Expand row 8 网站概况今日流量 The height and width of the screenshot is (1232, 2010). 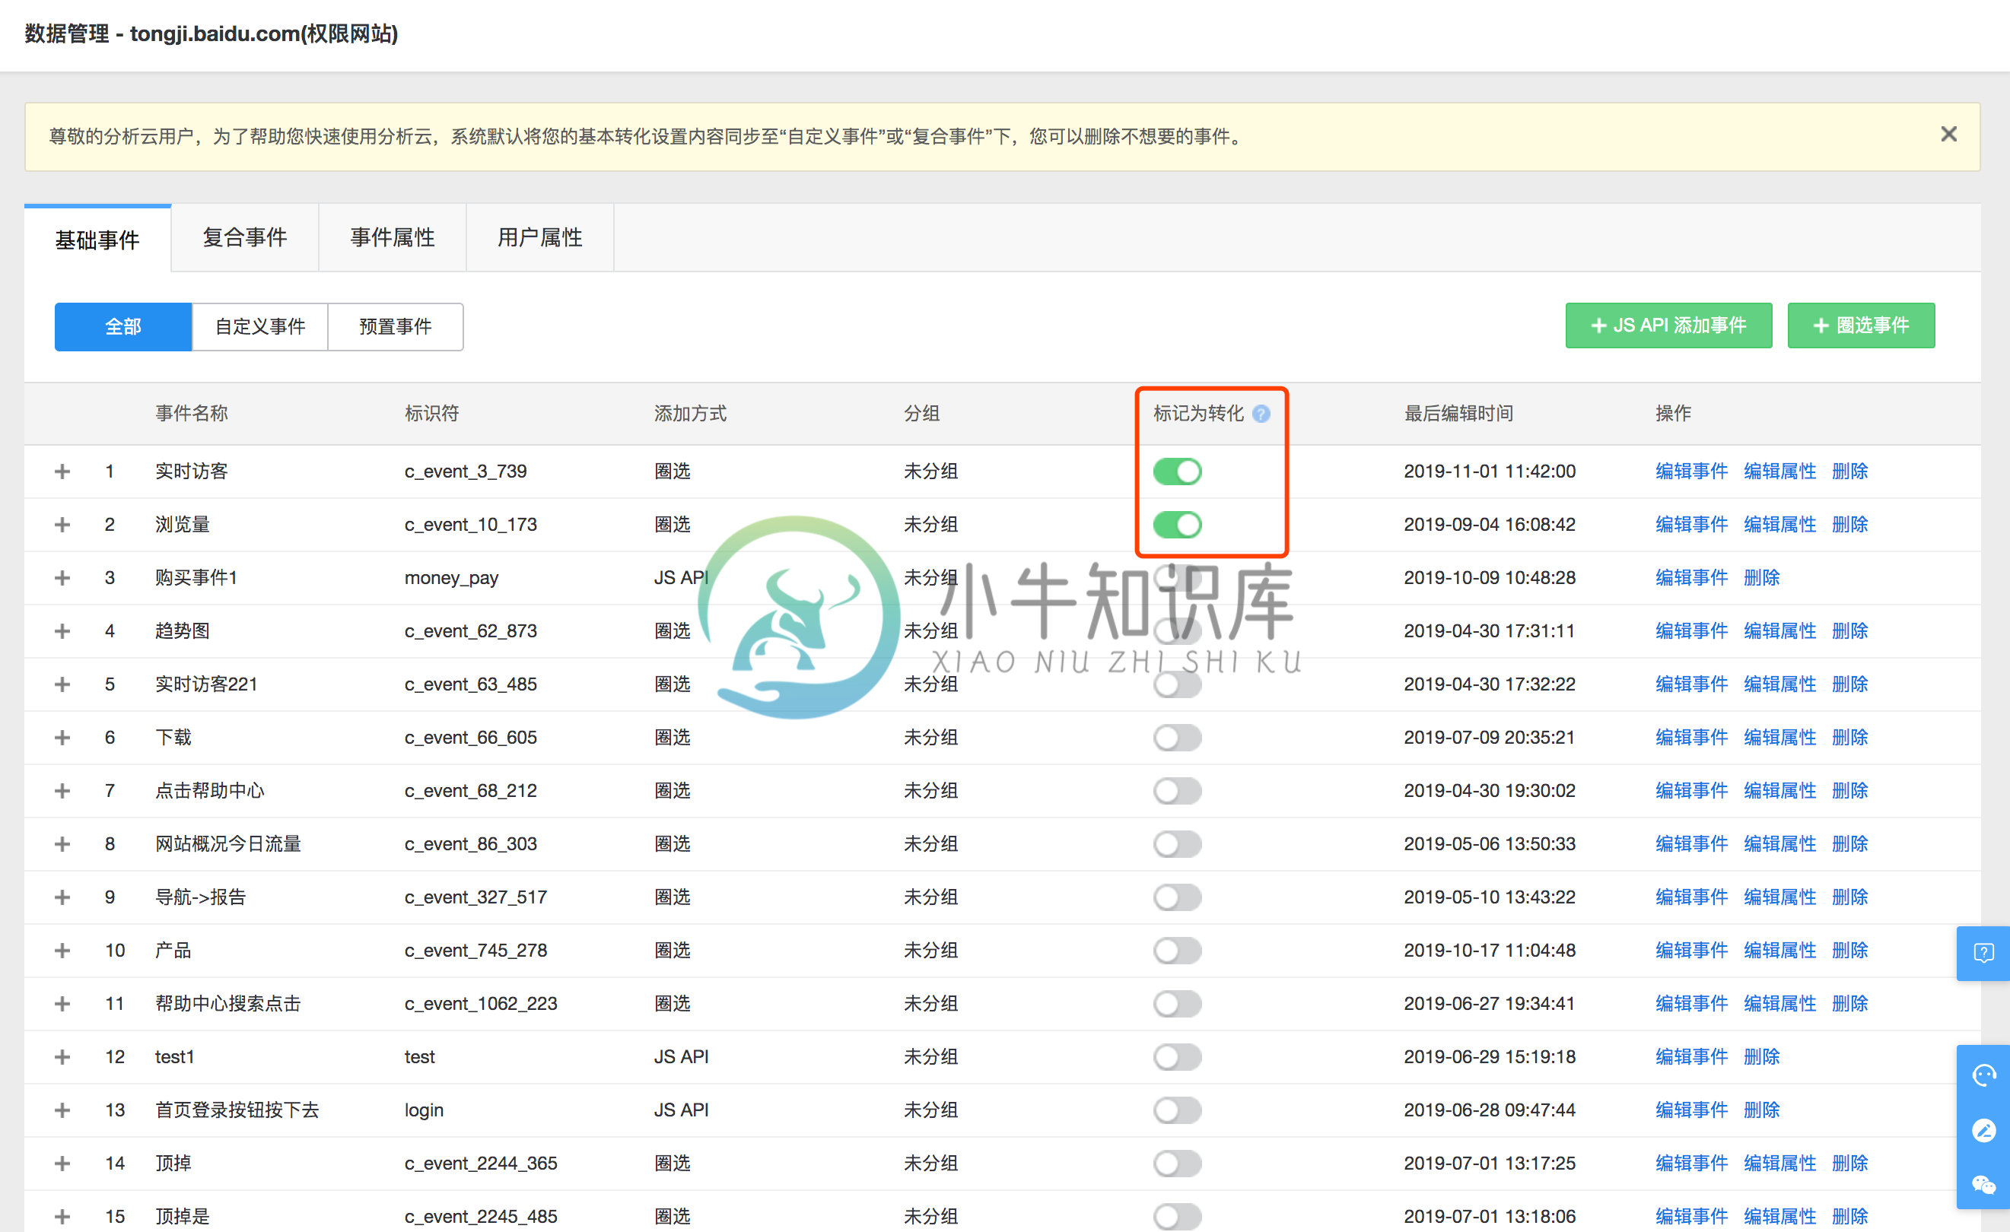[62, 844]
